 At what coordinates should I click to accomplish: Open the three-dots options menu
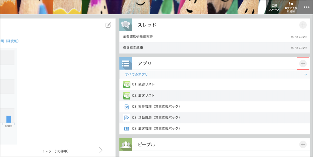point(306,7)
